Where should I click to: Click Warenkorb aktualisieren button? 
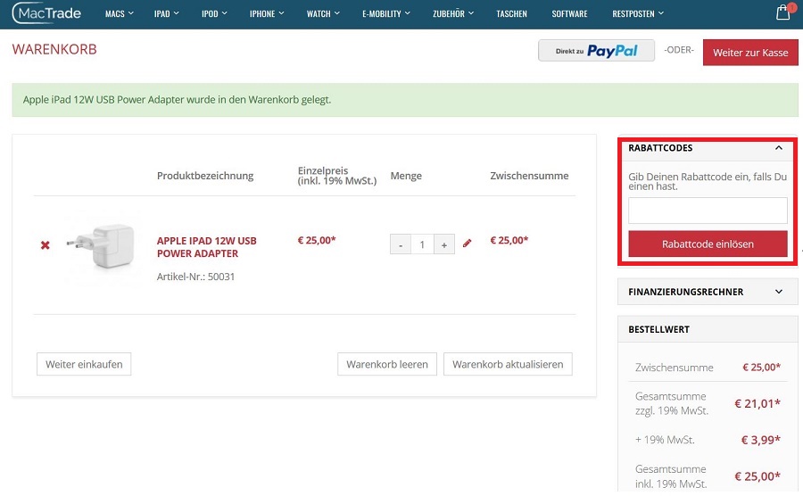pos(508,364)
